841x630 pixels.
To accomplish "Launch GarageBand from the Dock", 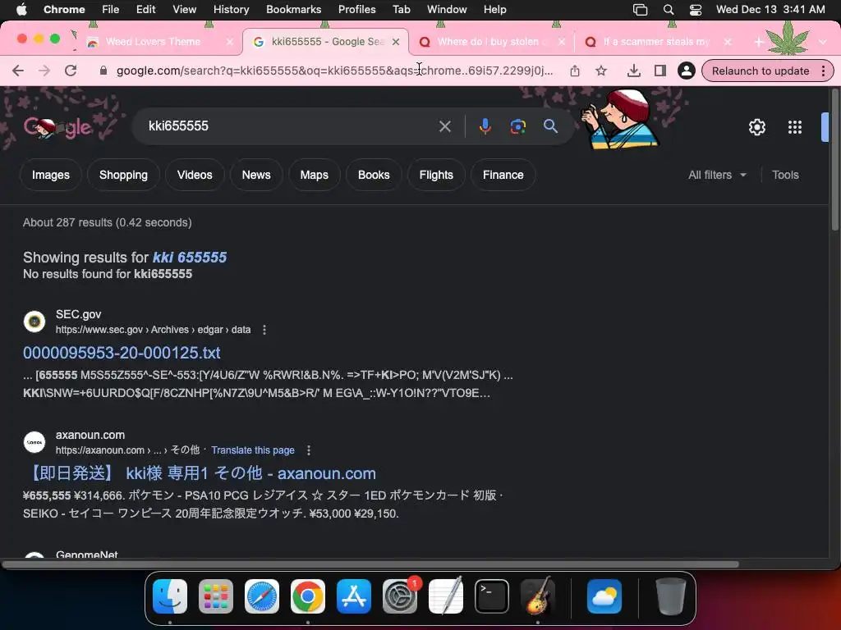I will pyautogui.click(x=538, y=596).
